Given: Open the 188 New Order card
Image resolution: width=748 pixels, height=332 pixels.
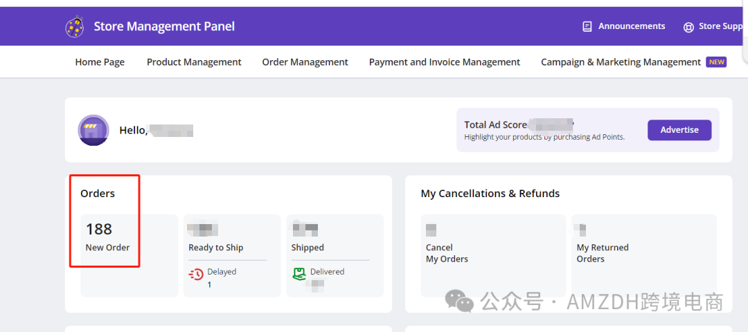Looking at the screenshot, I should coord(108,237).
